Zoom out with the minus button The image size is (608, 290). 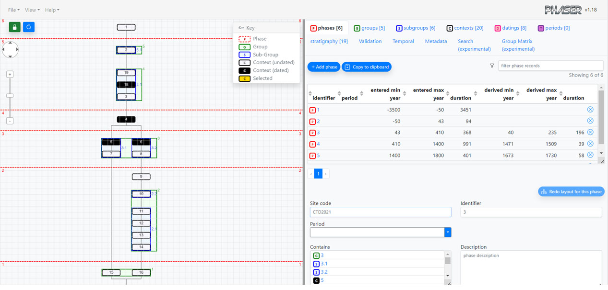coord(10,121)
